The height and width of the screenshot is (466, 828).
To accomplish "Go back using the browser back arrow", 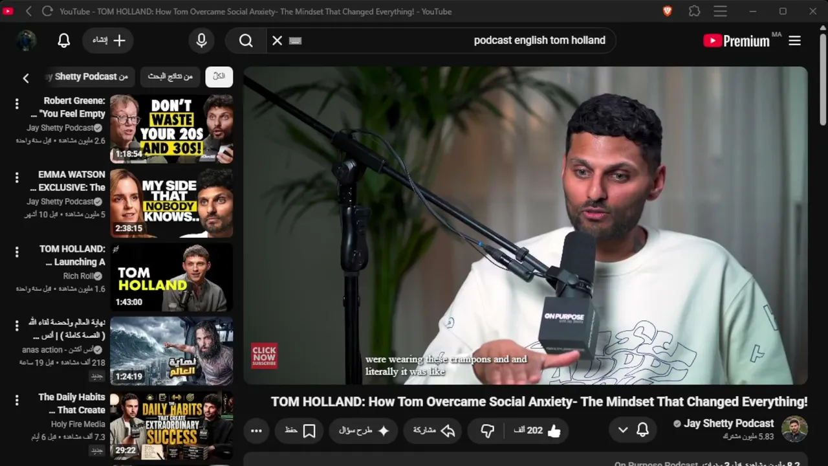I will [28, 11].
